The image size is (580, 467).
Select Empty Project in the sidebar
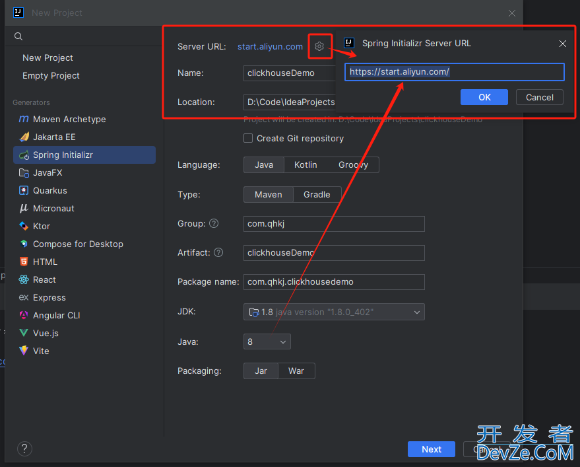[51, 76]
